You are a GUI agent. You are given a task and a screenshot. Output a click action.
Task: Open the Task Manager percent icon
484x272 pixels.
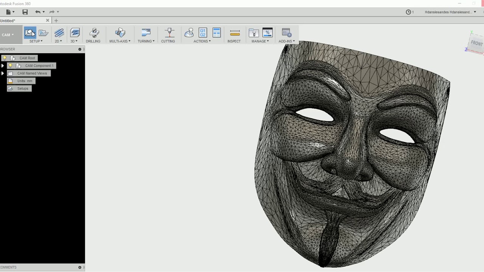tap(267, 33)
